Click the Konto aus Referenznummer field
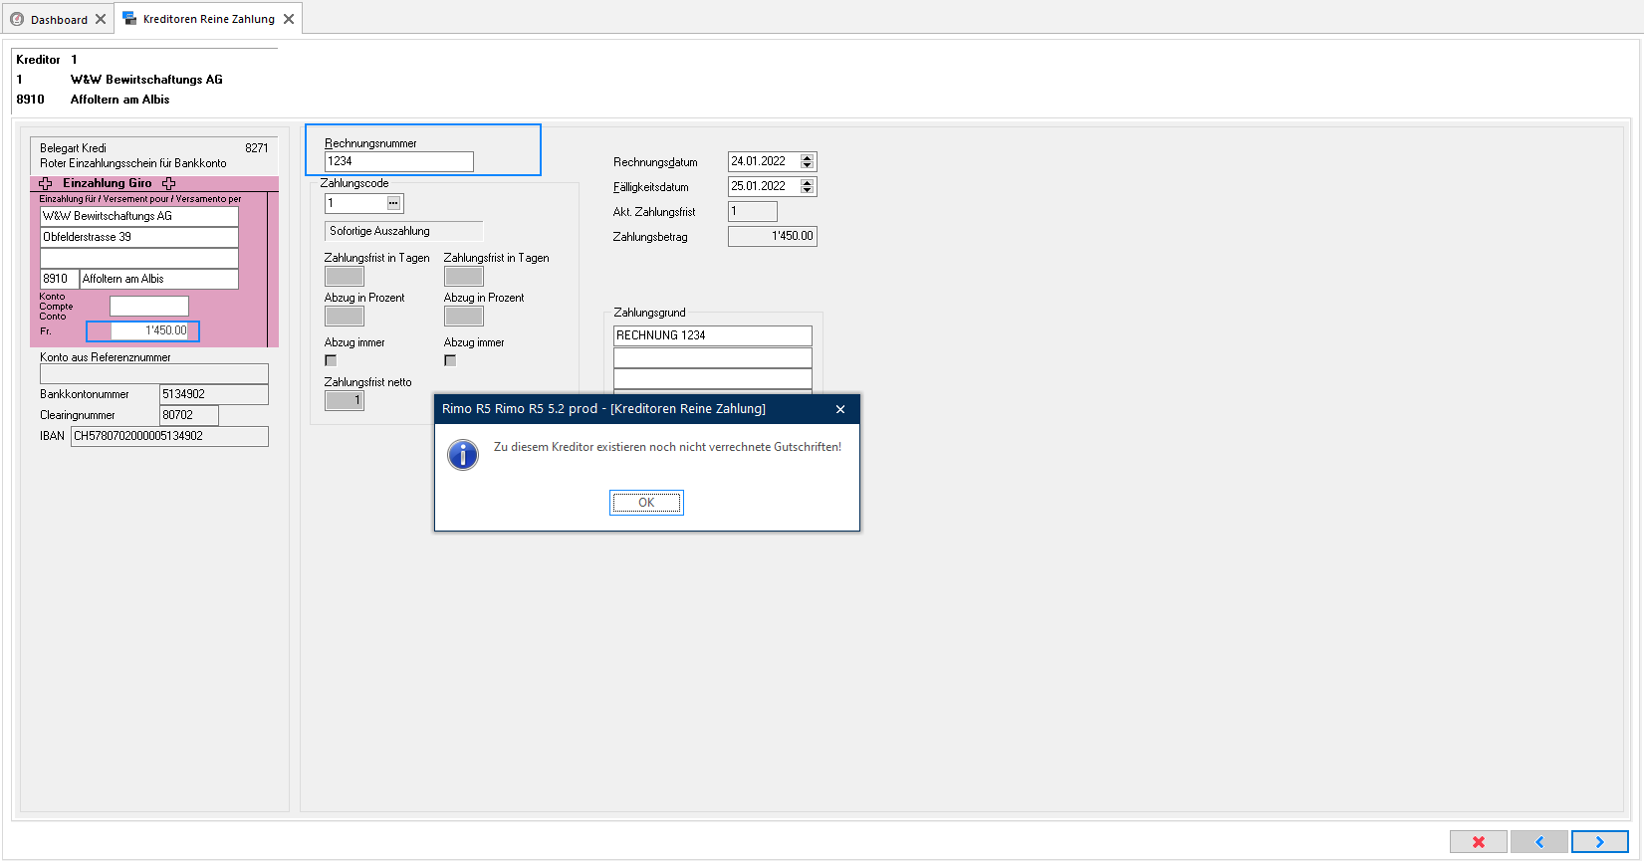 pos(154,373)
